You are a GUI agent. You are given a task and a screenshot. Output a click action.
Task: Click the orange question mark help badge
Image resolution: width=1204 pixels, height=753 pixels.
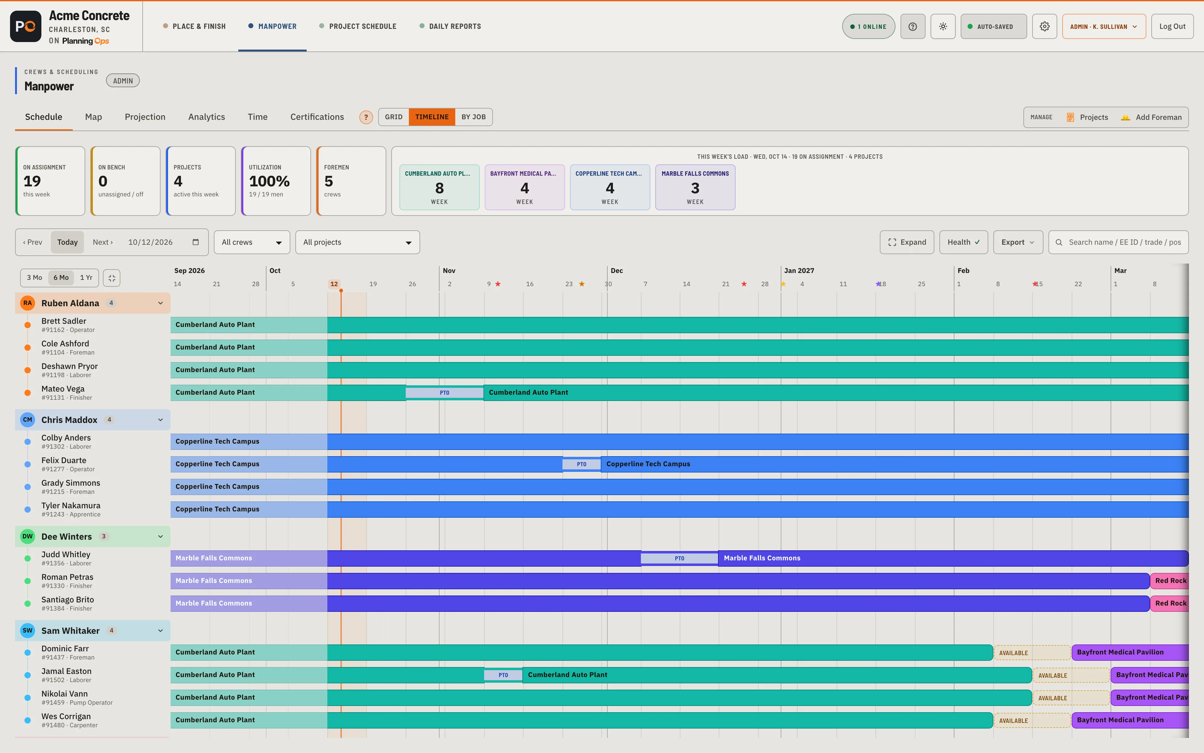click(x=366, y=117)
